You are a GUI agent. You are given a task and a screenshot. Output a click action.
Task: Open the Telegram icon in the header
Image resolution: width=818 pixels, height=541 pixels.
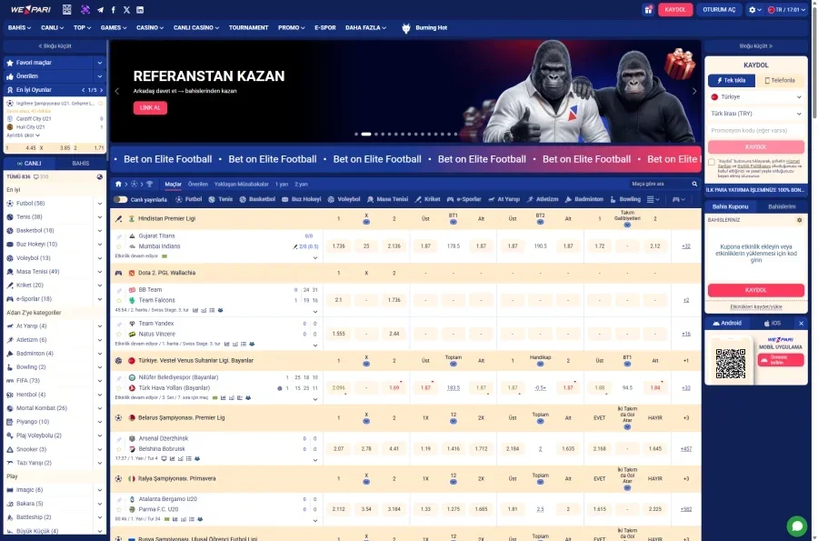click(100, 10)
